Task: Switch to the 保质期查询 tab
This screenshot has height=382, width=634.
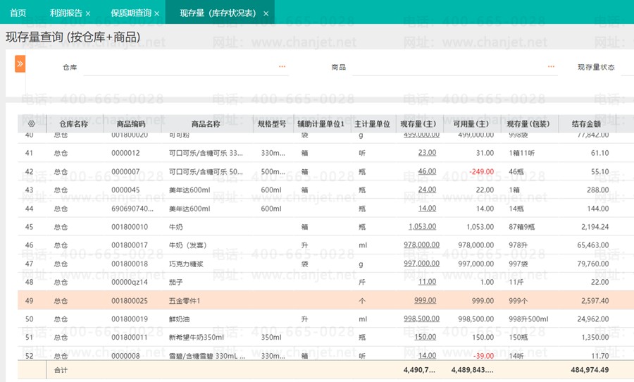Action: (131, 13)
